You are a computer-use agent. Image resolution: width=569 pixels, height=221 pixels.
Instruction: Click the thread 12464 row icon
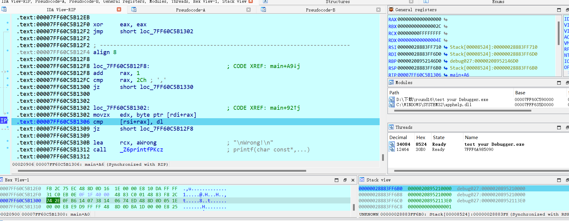click(x=392, y=149)
